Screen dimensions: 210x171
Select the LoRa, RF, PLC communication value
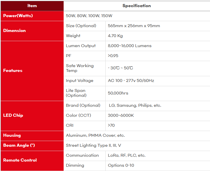[127, 155]
